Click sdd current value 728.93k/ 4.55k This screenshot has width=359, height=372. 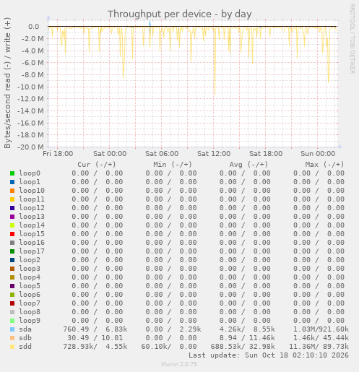(x=95, y=347)
